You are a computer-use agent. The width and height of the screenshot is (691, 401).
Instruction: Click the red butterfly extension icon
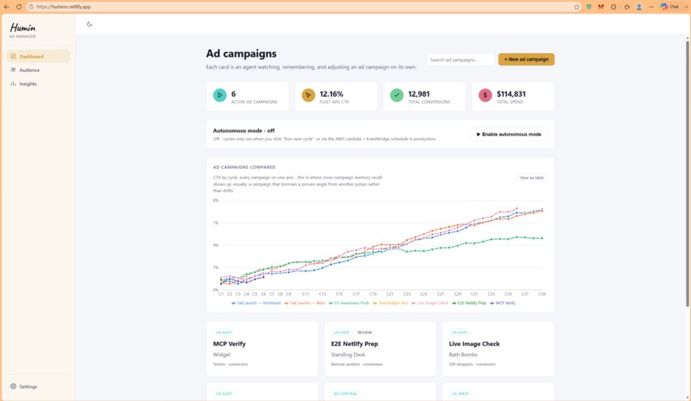(x=601, y=7)
